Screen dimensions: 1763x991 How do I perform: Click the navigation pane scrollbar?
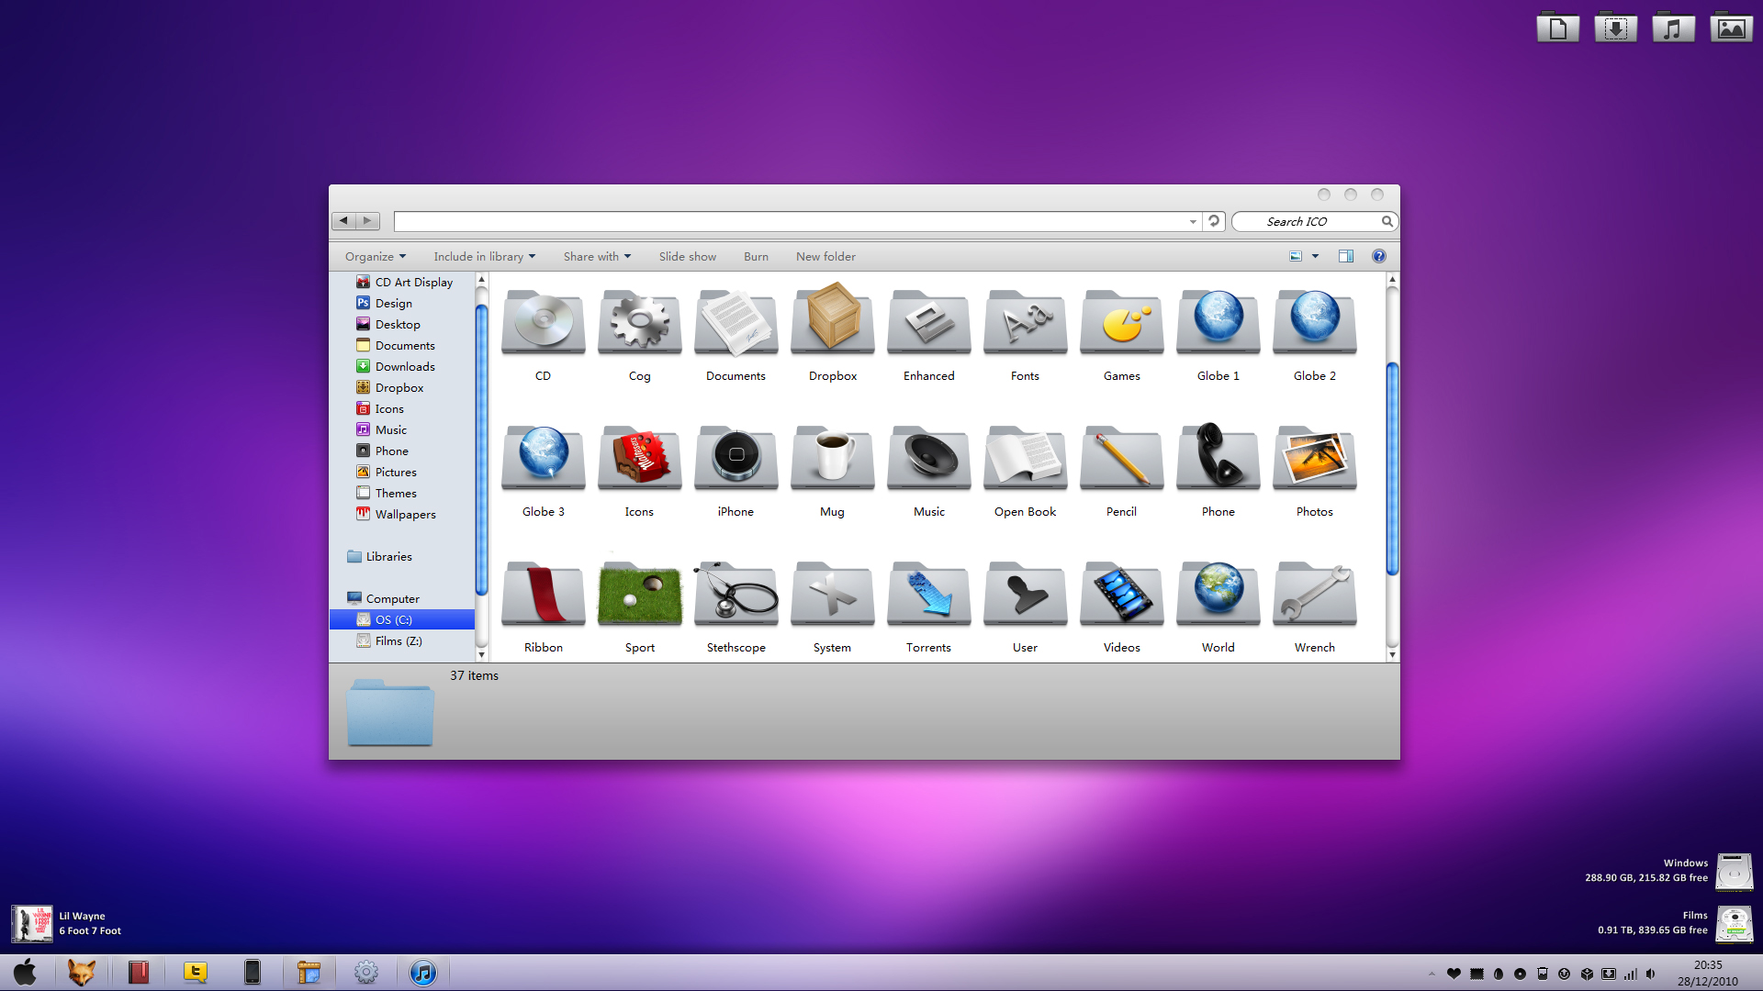point(481,450)
